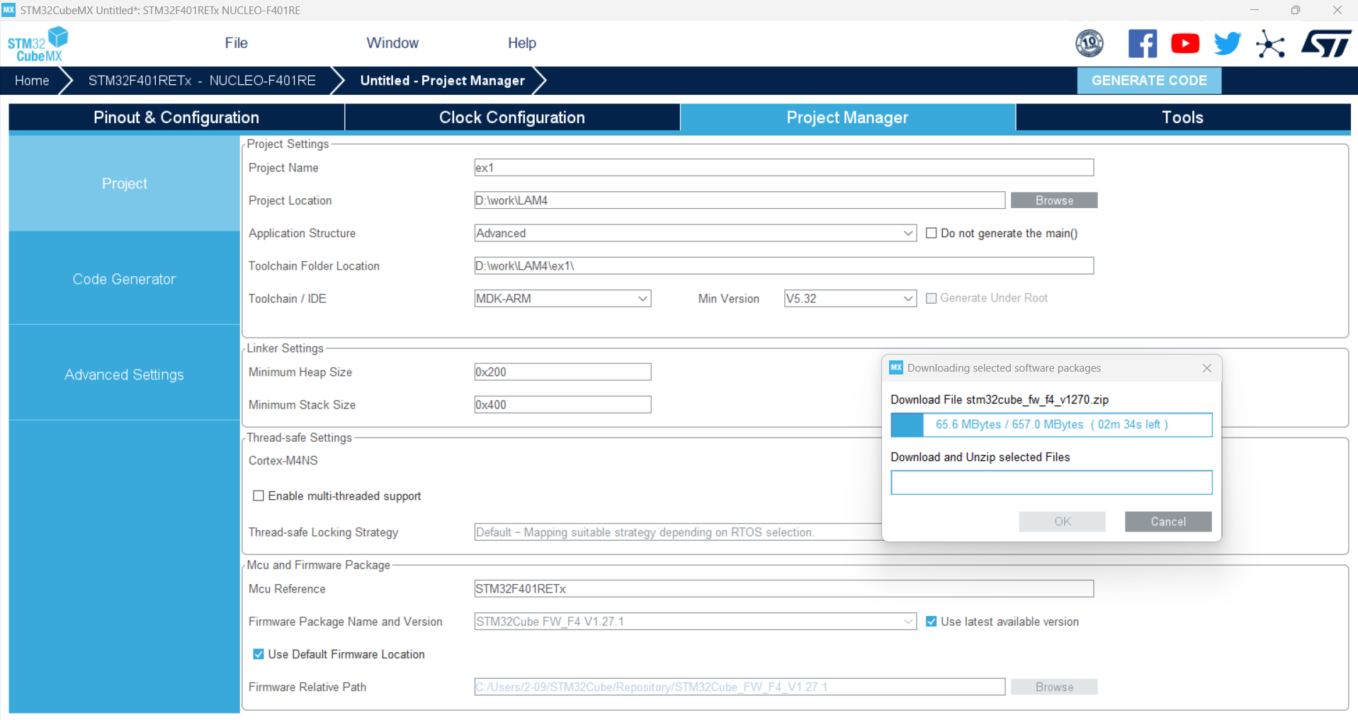Click the GENERATE CODE button
This screenshot has height=720, width=1358.
coord(1149,81)
